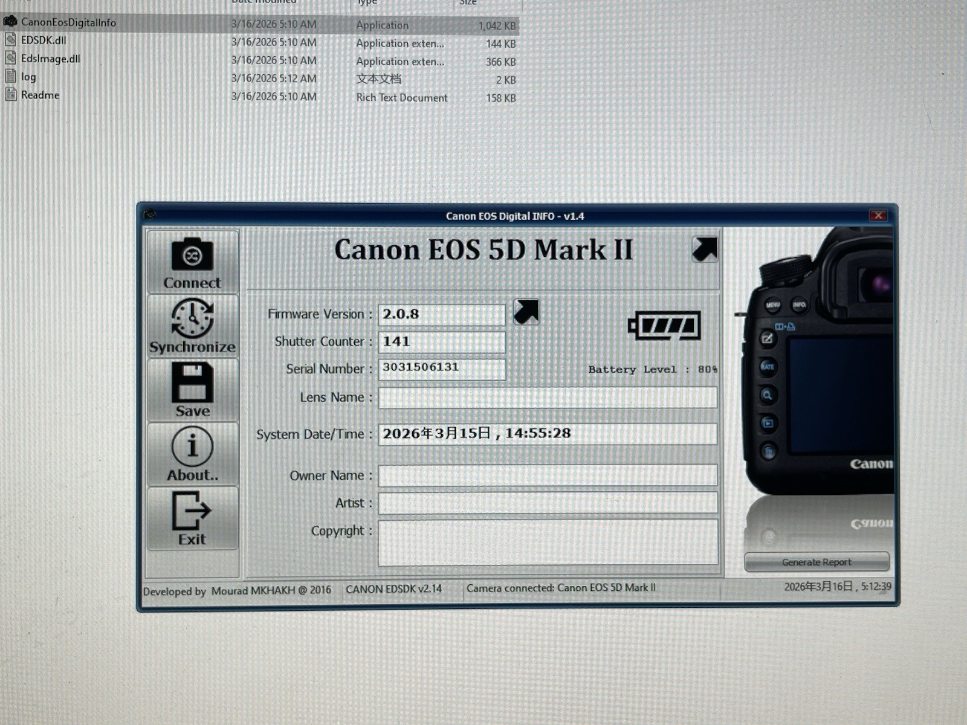Click the System Date/Time field
Viewport: 967px width, 725px height.
(x=548, y=434)
